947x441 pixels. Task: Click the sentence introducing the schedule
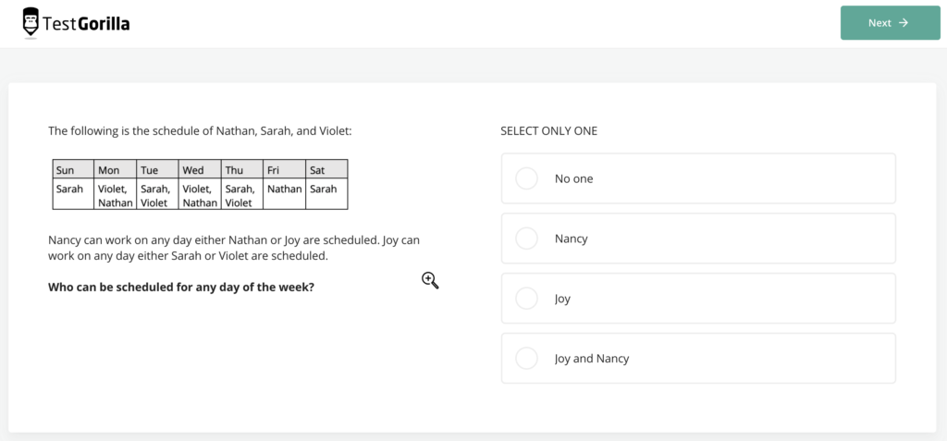pos(200,131)
